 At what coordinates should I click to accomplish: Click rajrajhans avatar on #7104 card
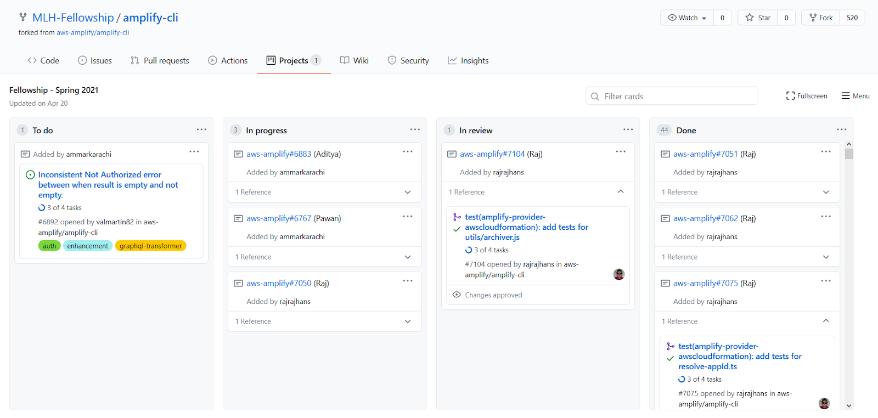point(619,274)
